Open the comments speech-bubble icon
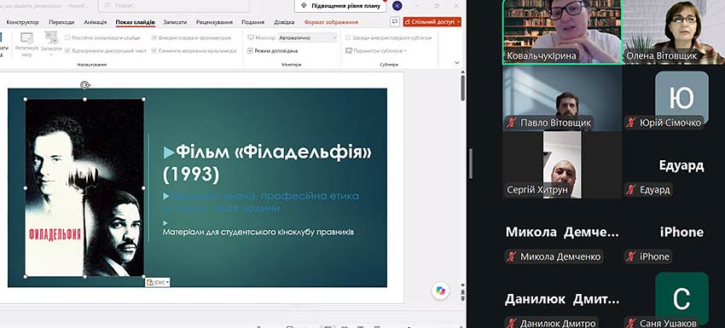The image size is (725, 328). click(394, 21)
